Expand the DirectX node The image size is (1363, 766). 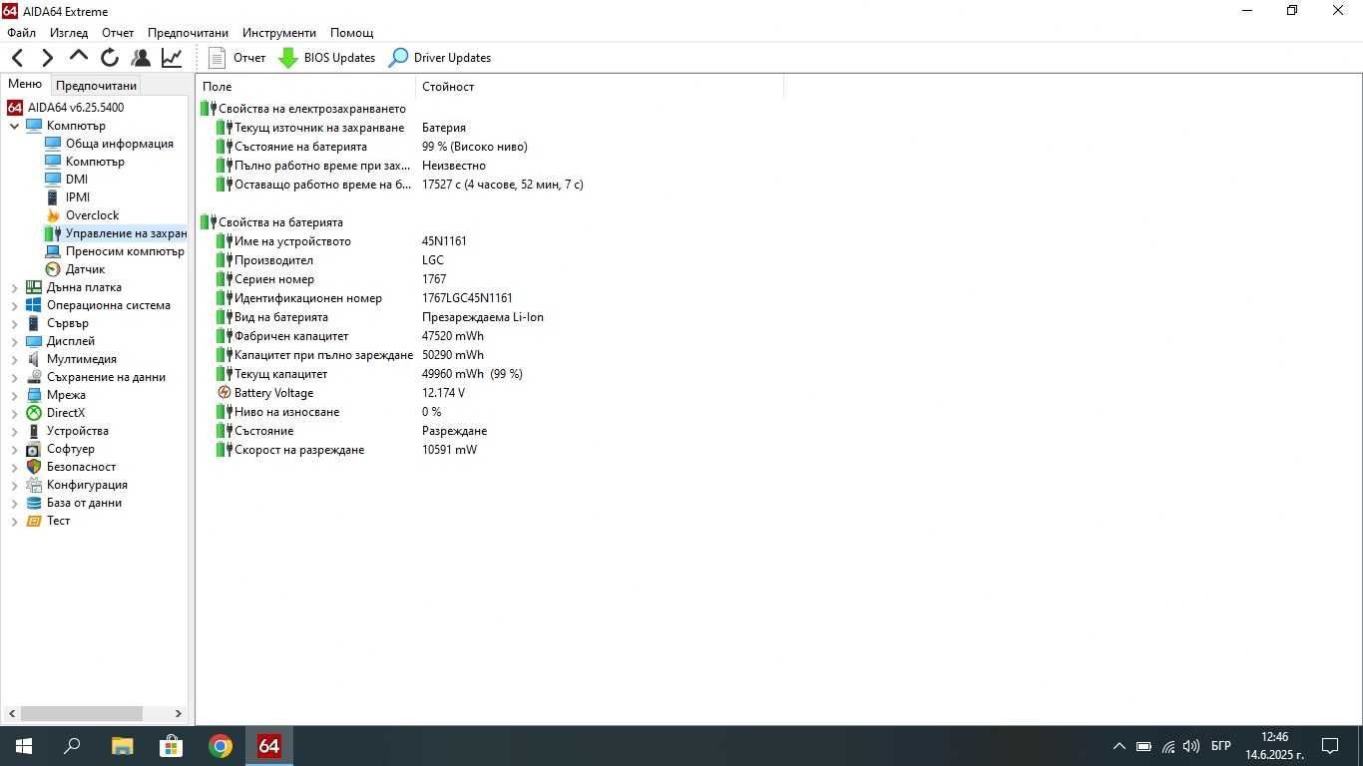[x=15, y=413]
